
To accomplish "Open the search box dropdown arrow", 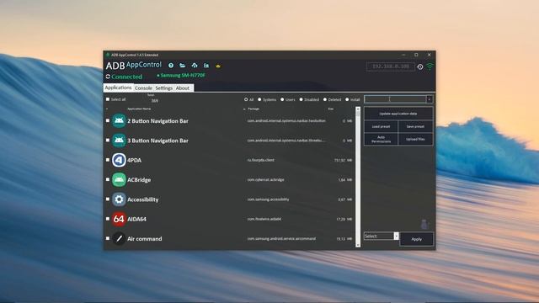I will (430, 99).
